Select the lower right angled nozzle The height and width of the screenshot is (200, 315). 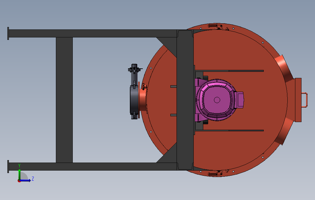(284, 132)
